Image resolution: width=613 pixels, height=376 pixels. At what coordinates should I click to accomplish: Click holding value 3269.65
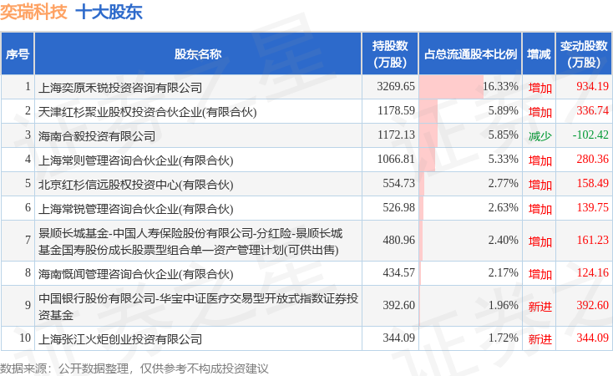pyautogui.click(x=396, y=86)
